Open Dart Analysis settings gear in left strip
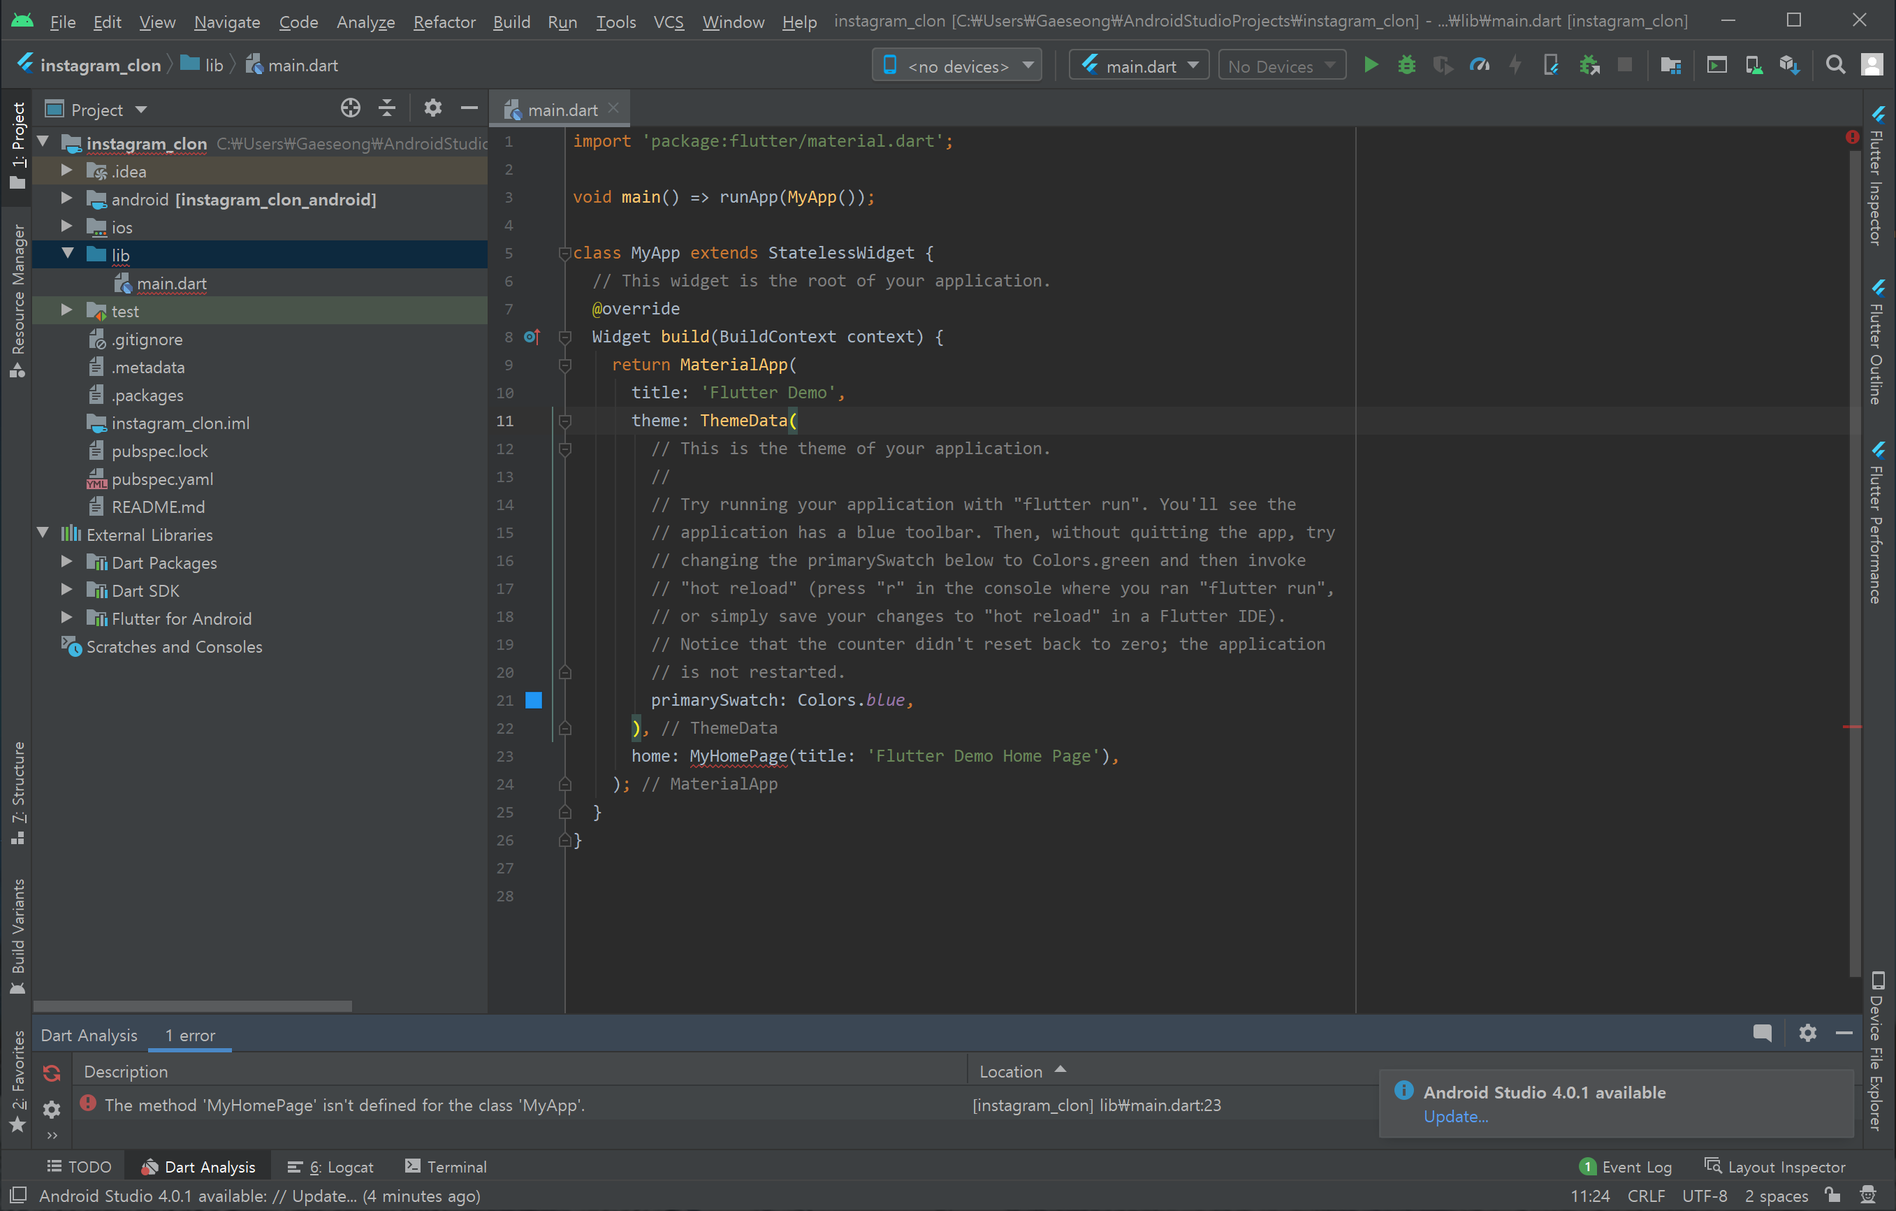Viewport: 1896px width, 1211px height. point(52,1109)
